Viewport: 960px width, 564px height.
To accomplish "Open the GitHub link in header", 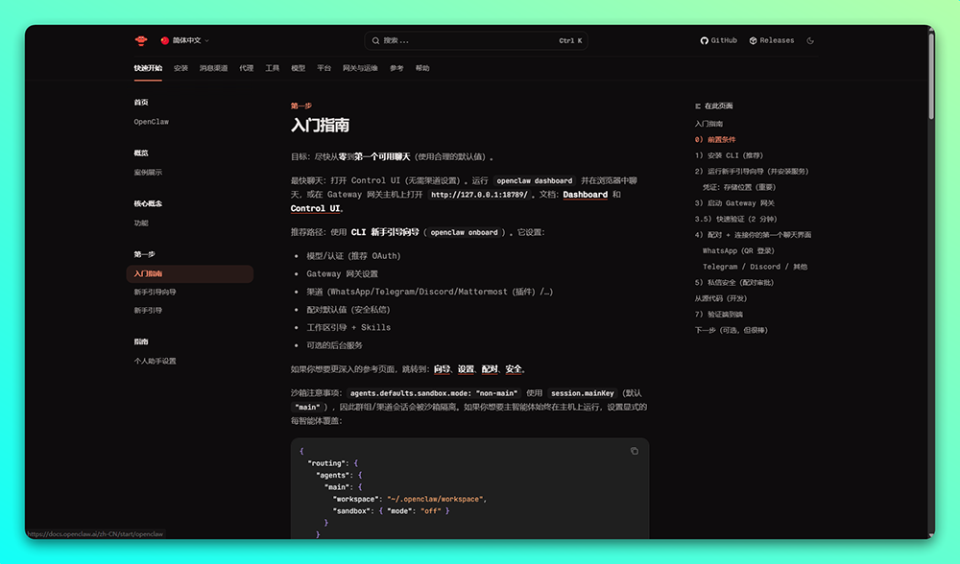I will click(719, 40).
